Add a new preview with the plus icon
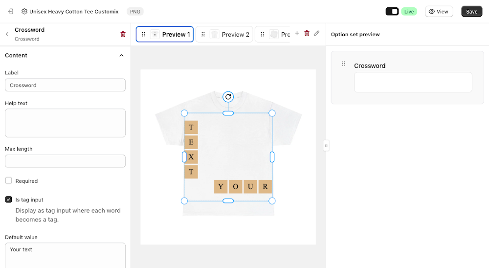 (297, 33)
